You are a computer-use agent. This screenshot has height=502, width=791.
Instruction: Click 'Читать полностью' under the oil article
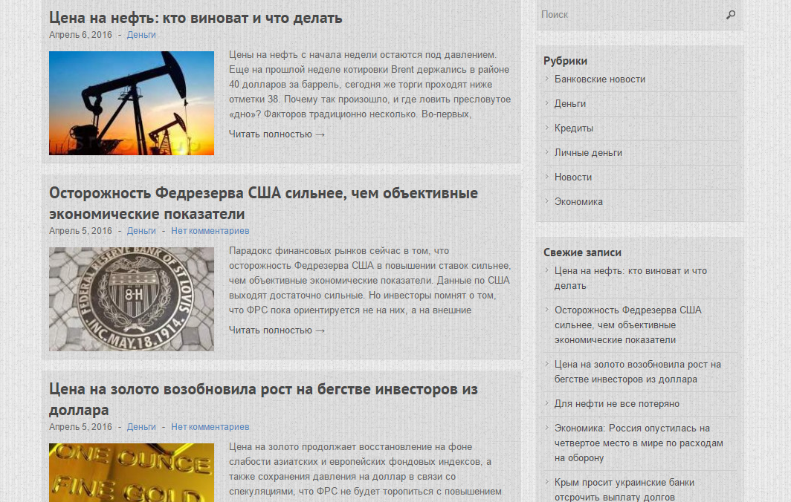point(277,134)
